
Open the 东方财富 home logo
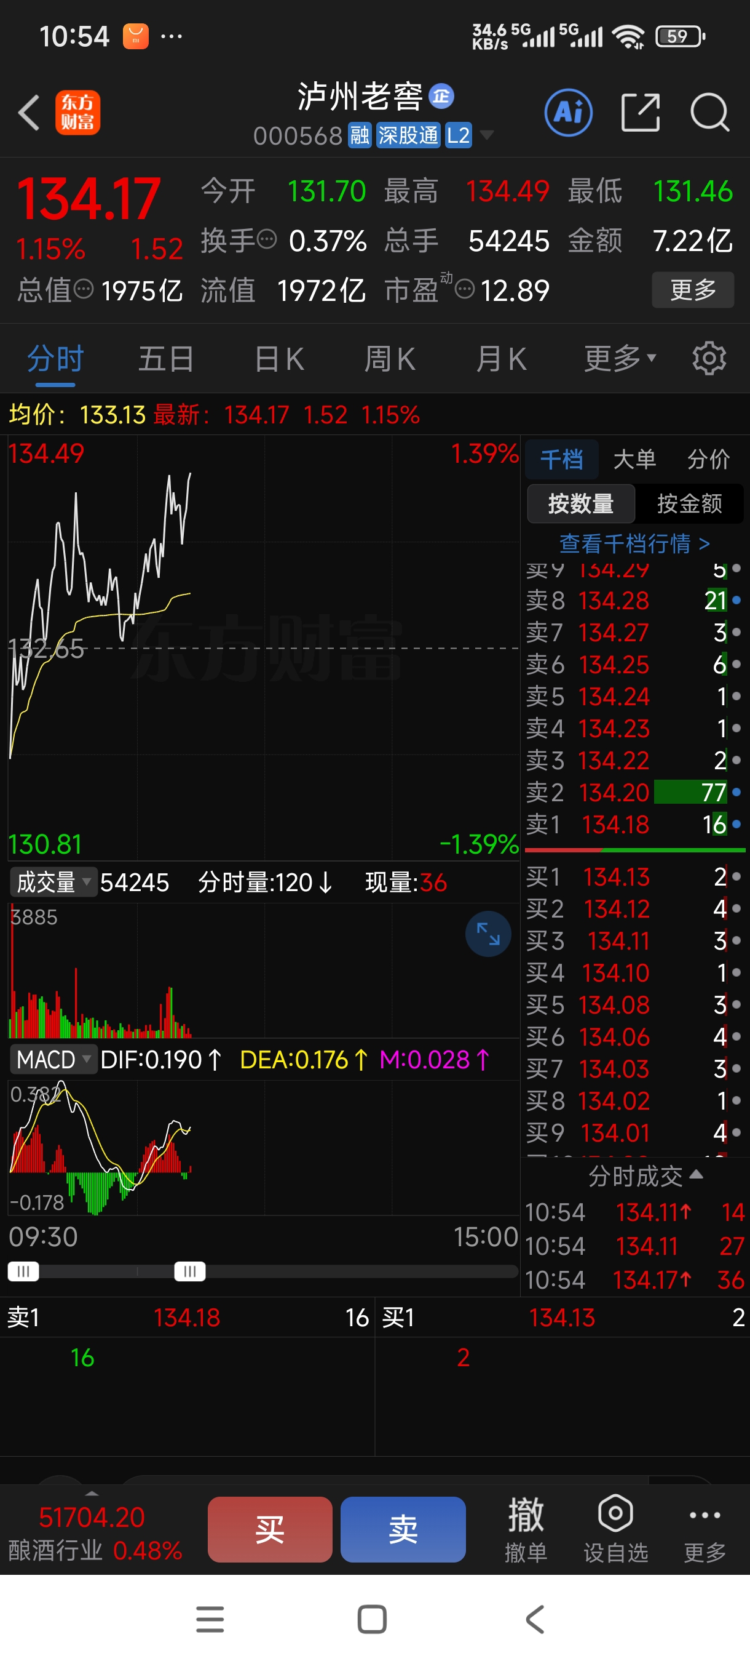coord(77,113)
